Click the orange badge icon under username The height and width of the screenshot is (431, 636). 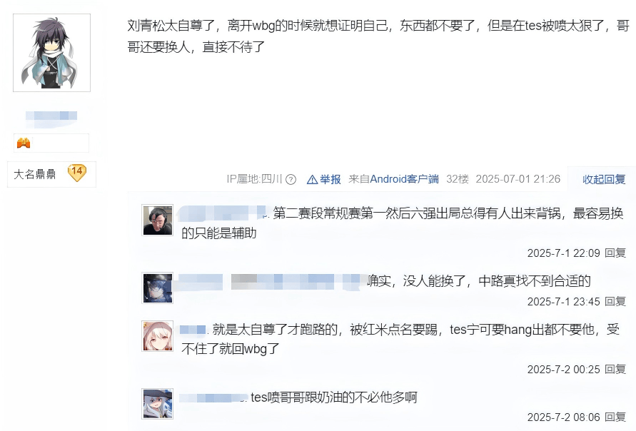pos(24,143)
